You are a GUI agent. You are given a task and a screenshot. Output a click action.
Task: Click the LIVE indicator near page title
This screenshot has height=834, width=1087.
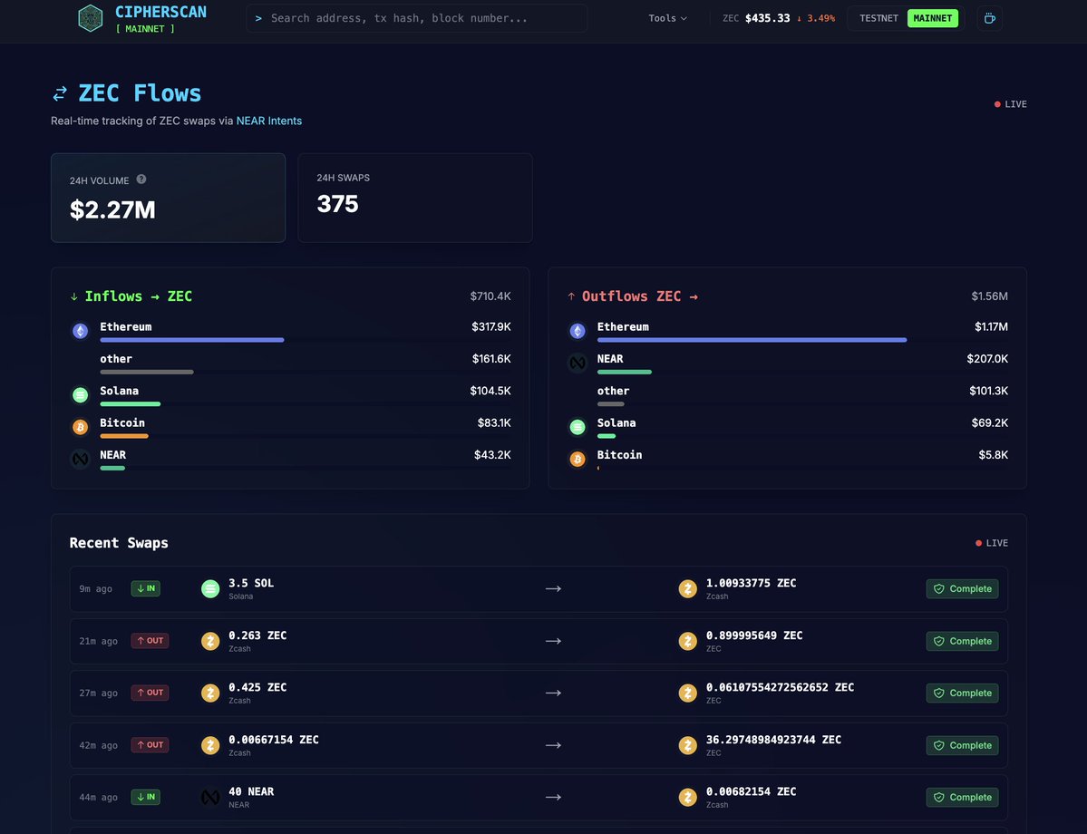1011,104
